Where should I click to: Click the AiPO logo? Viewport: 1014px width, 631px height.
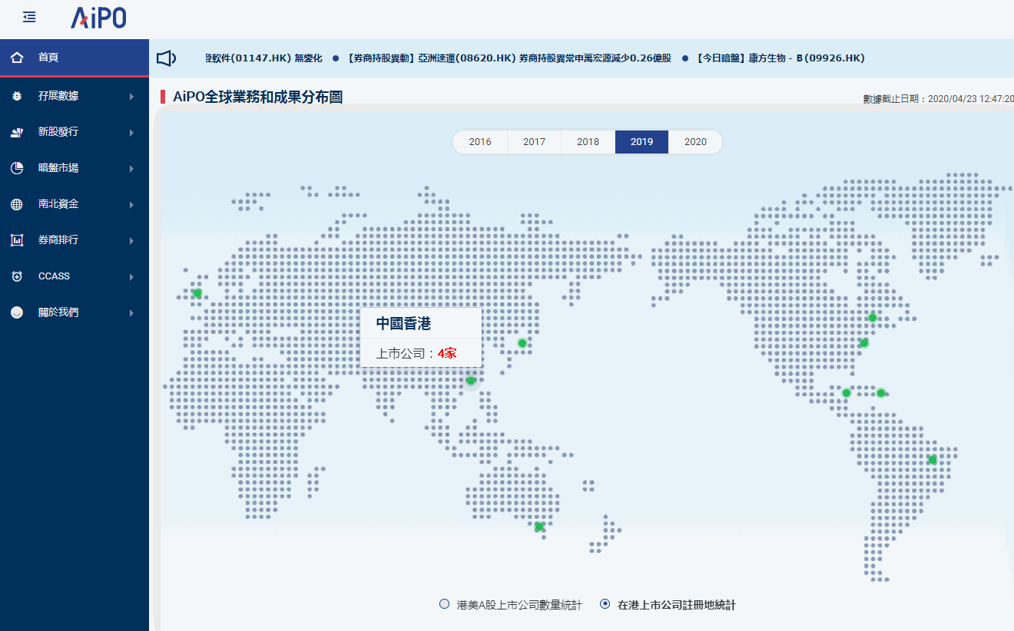[98, 18]
